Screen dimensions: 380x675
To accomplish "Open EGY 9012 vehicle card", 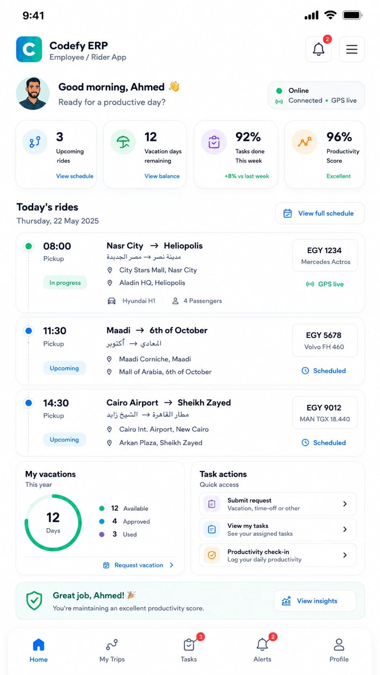I will (325, 412).
